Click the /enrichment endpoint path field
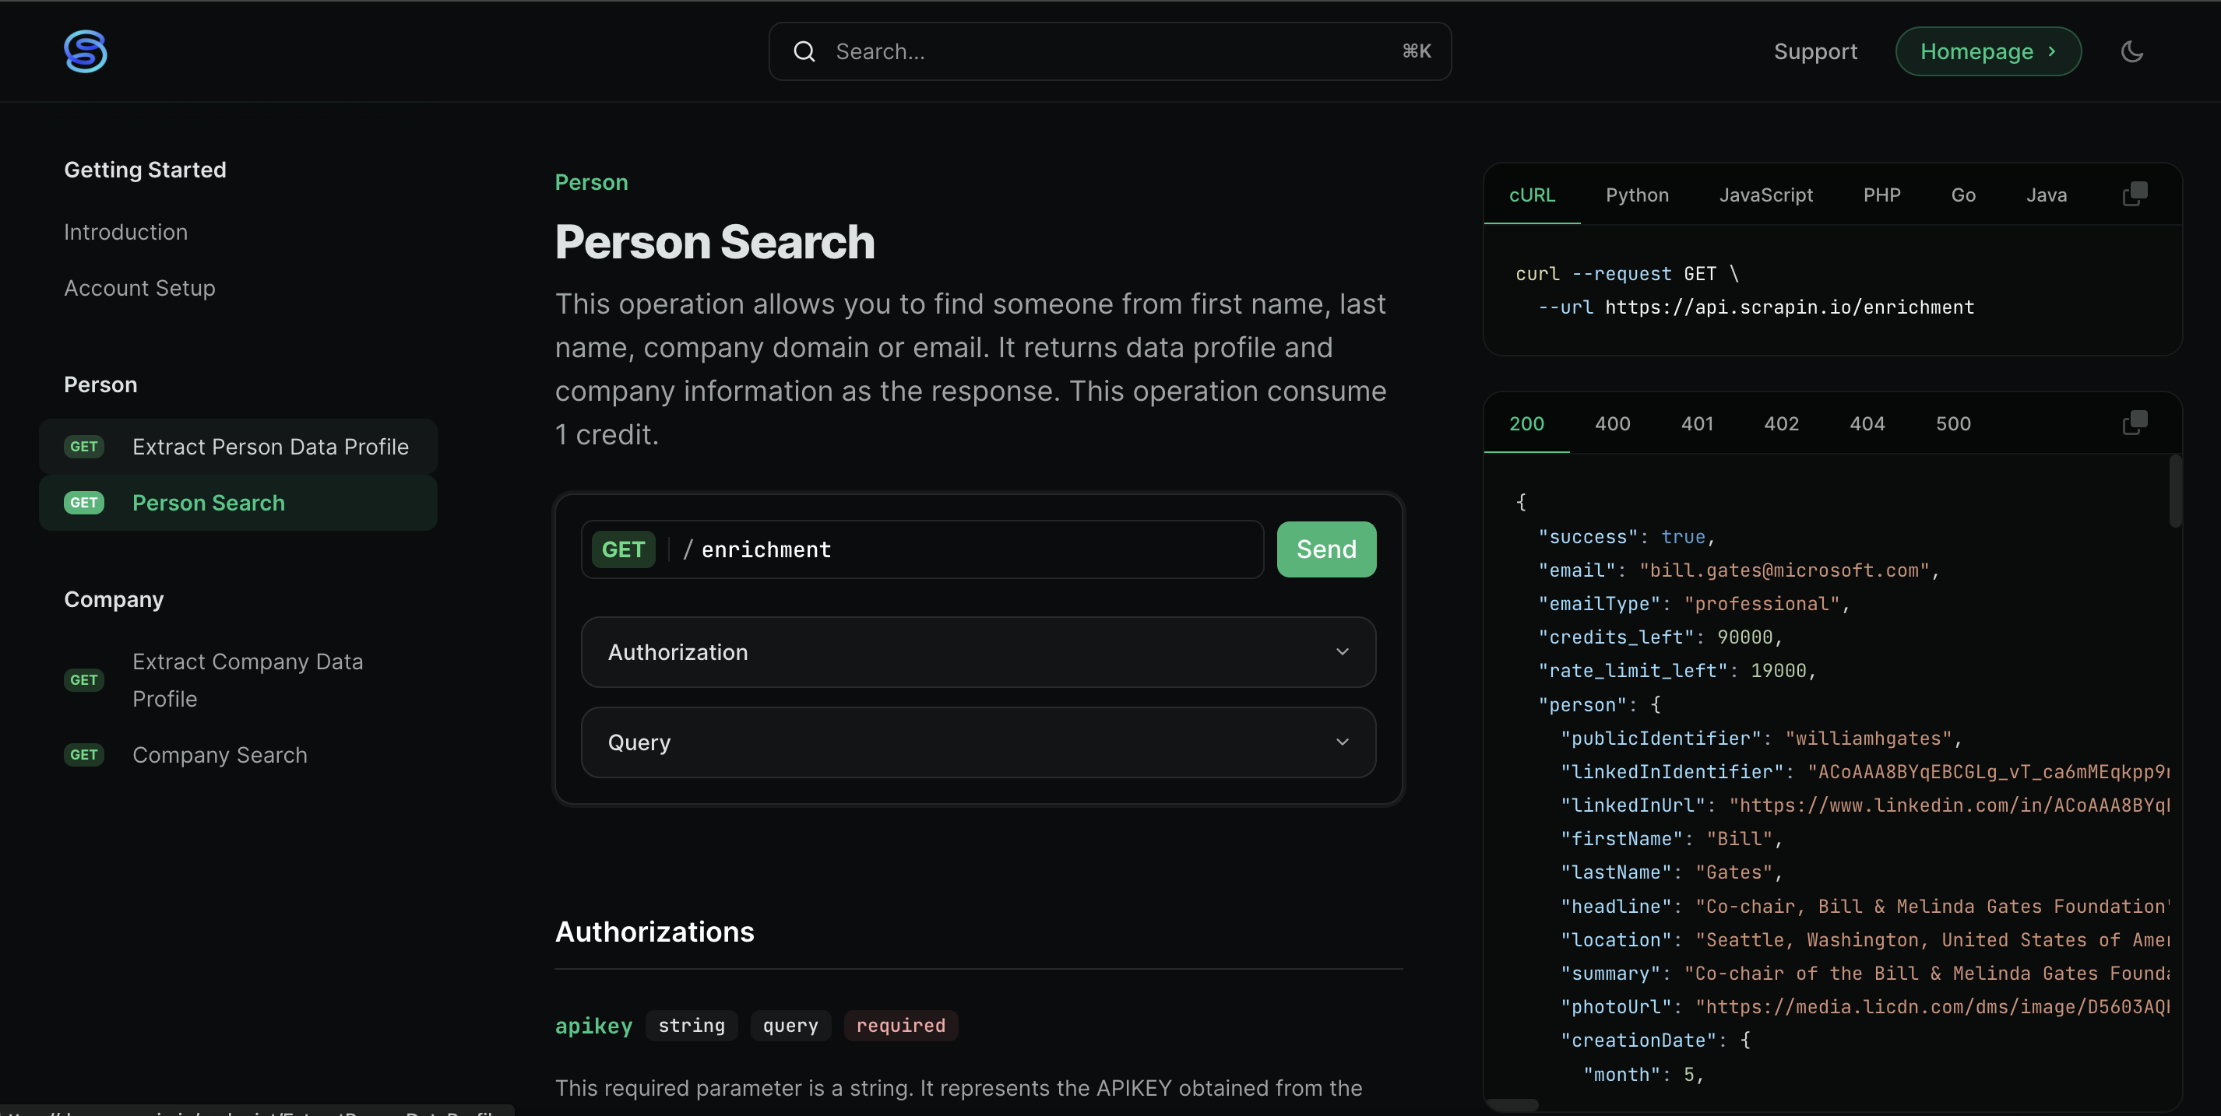The height and width of the screenshot is (1116, 2221). (922, 549)
